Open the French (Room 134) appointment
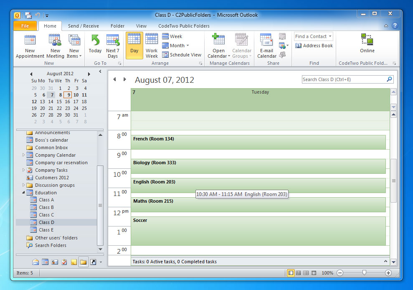Viewport: 413px width, 290px height. pyautogui.click(x=258, y=142)
